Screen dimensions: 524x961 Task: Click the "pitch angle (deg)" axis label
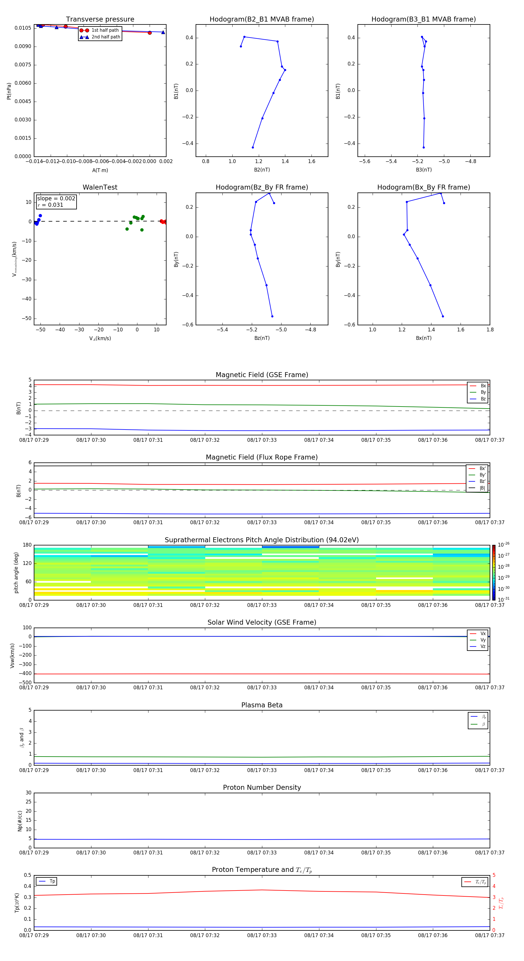tap(16, 573)
